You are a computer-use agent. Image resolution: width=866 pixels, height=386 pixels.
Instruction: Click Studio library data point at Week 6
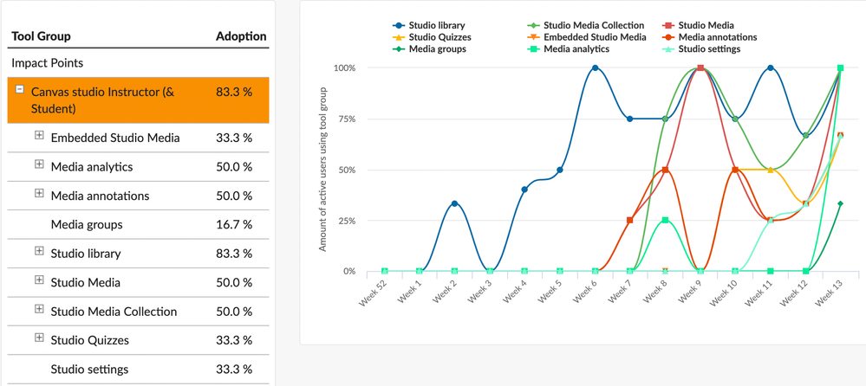pyautogui.click(x=595, y=68)
